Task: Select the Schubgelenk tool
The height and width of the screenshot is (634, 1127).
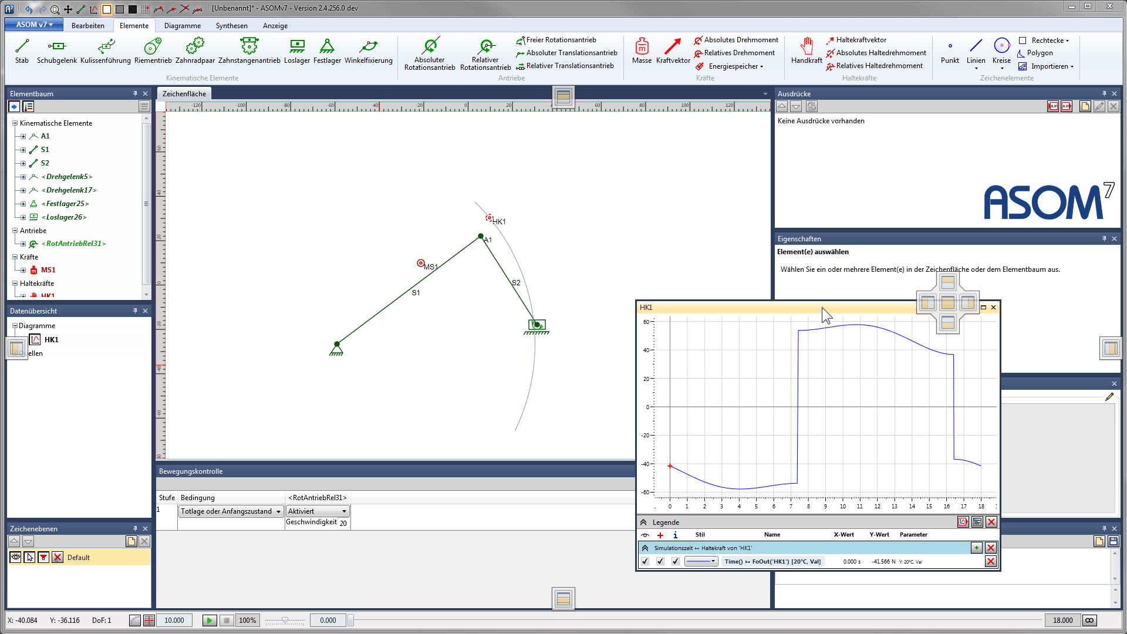Action: click(56, 51)
